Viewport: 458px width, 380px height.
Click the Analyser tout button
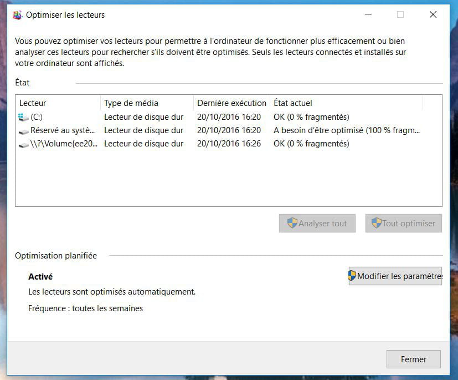[317, 223]
